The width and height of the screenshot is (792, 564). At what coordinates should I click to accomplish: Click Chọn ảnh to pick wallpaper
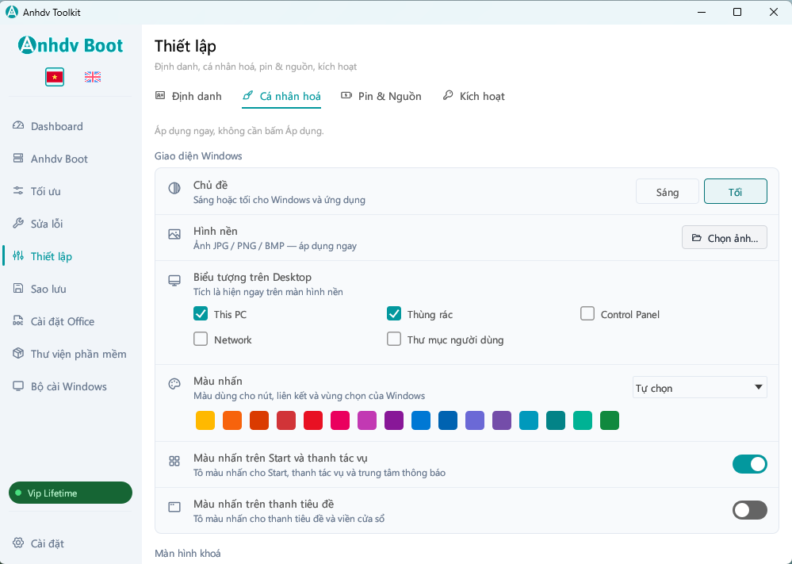(725, 237)
